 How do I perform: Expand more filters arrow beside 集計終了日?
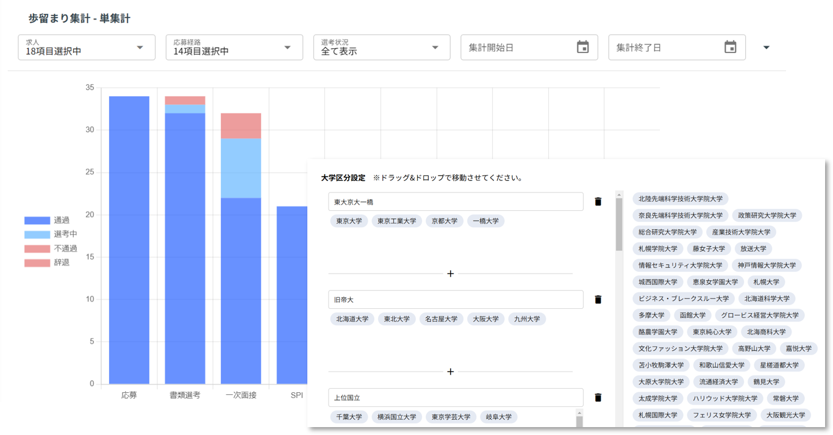767,48
